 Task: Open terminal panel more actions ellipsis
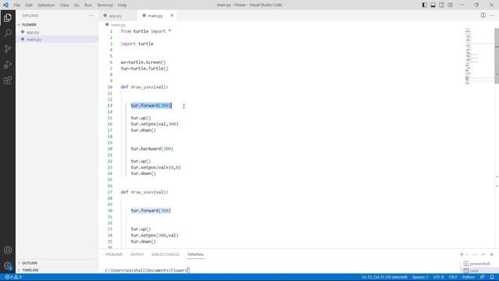pos(475,254)
